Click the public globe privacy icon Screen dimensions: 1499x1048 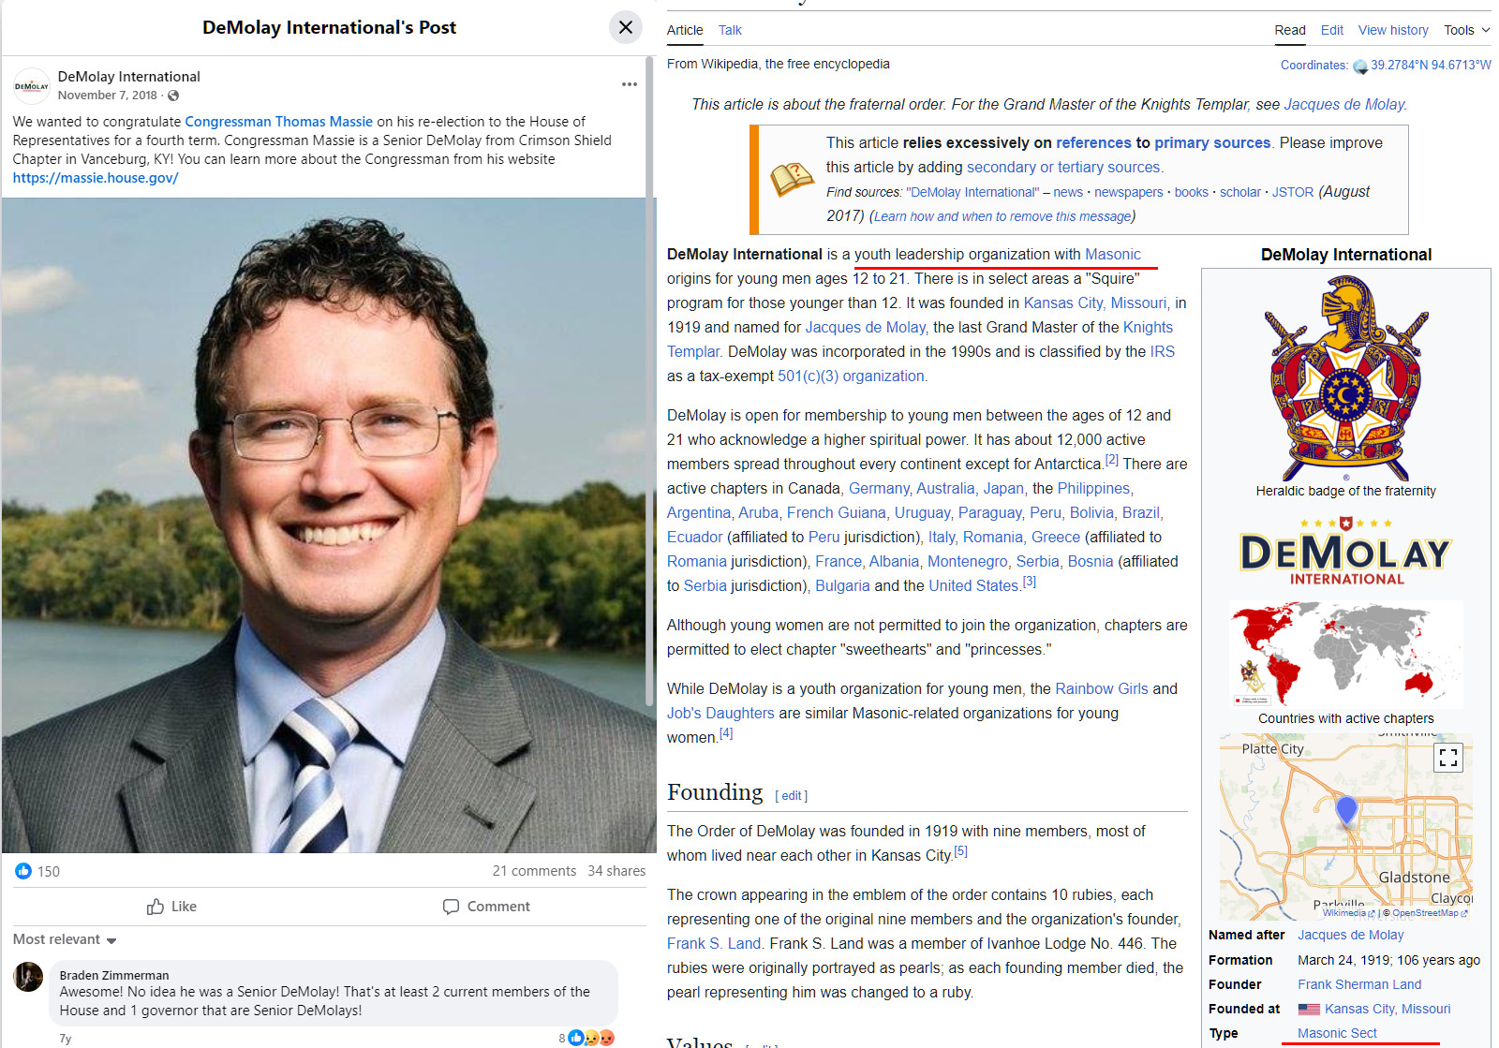tap(173, 96)
